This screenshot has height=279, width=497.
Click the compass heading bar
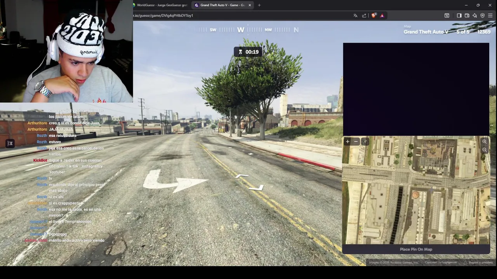coord(248,30)
